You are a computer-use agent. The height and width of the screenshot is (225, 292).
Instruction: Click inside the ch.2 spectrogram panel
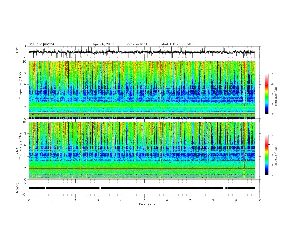click(142, 151)
